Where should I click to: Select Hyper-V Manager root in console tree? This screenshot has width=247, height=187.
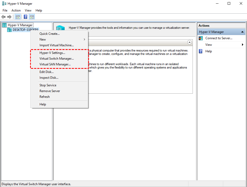tap(20, 25)
